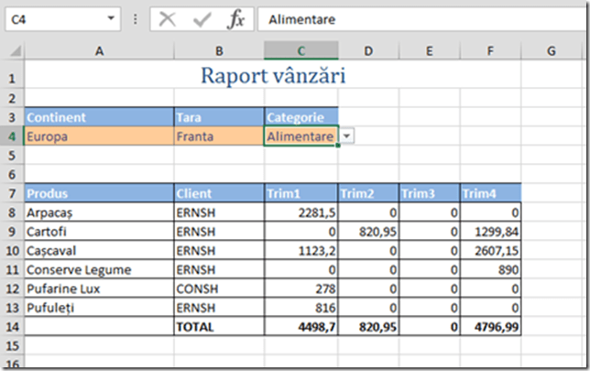Click the Cancel (X) icon in formula bar

pyautogui.click(x=168, y=19)
